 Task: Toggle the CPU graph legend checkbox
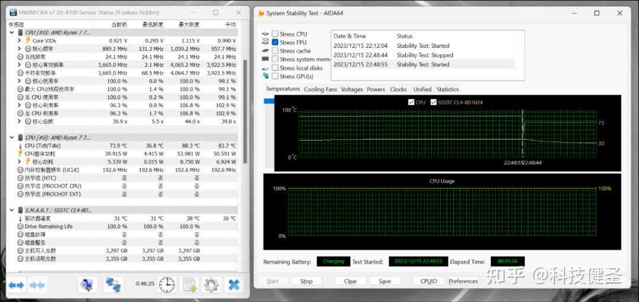(x=411, y=103)
